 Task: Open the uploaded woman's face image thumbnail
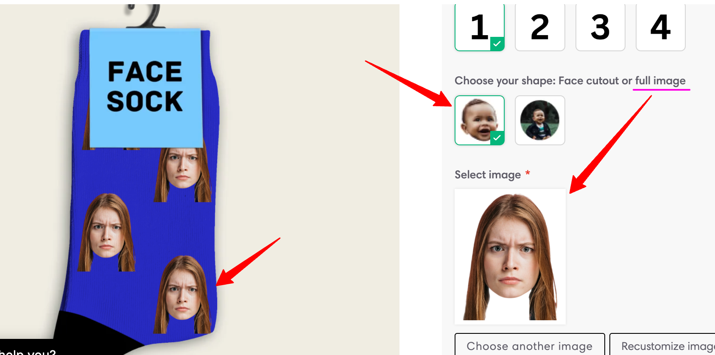click(x=510, y=257)
